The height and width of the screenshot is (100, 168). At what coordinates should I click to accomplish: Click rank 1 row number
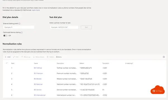12,68
